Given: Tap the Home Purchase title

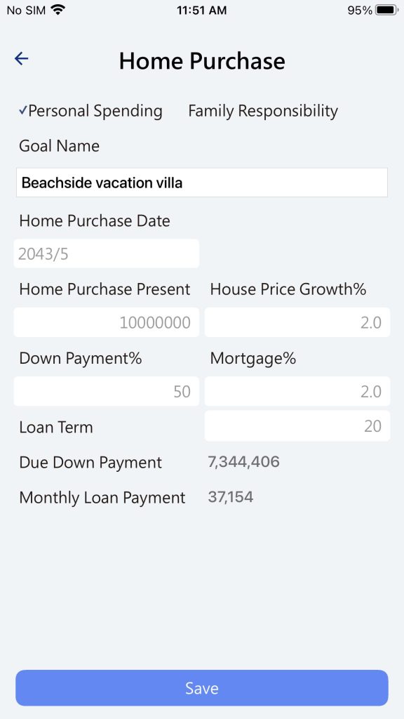Looking at the screenshot, I should 202,60.
